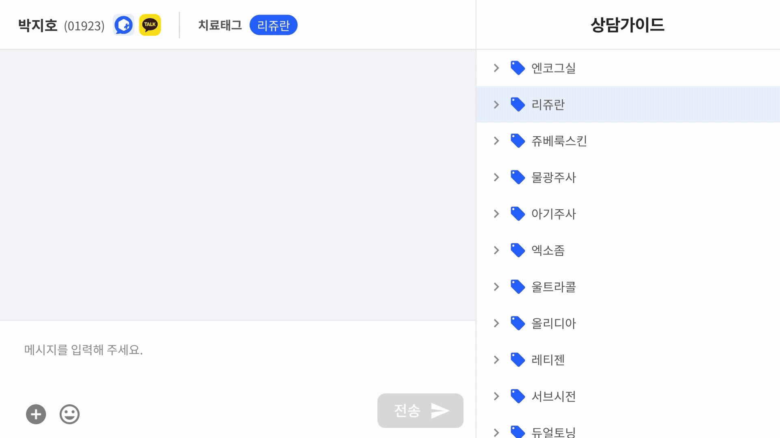Click the 리쥬란 treatment tag pill
Viewport: 780px width, 438px height.
click(x=274, y=25)
